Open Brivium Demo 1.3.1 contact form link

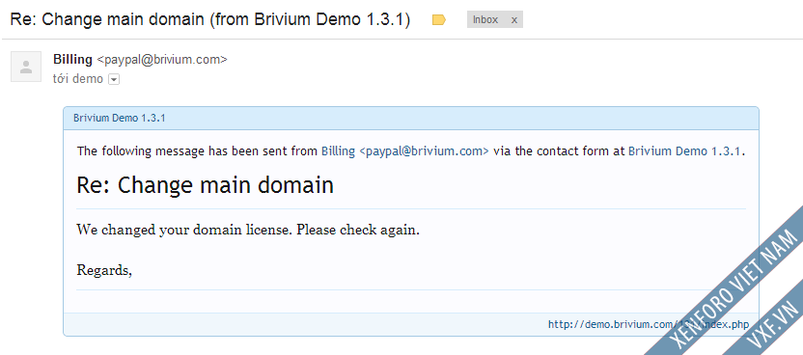click(684, 150)
